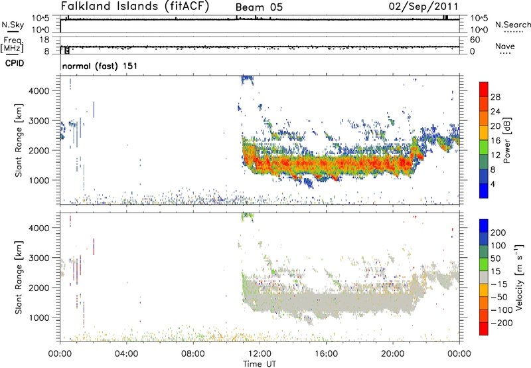This screenshot has width=531, height=368.
Task: Select the 'normal (fast) 151' mode text
Action: [100, 66]
